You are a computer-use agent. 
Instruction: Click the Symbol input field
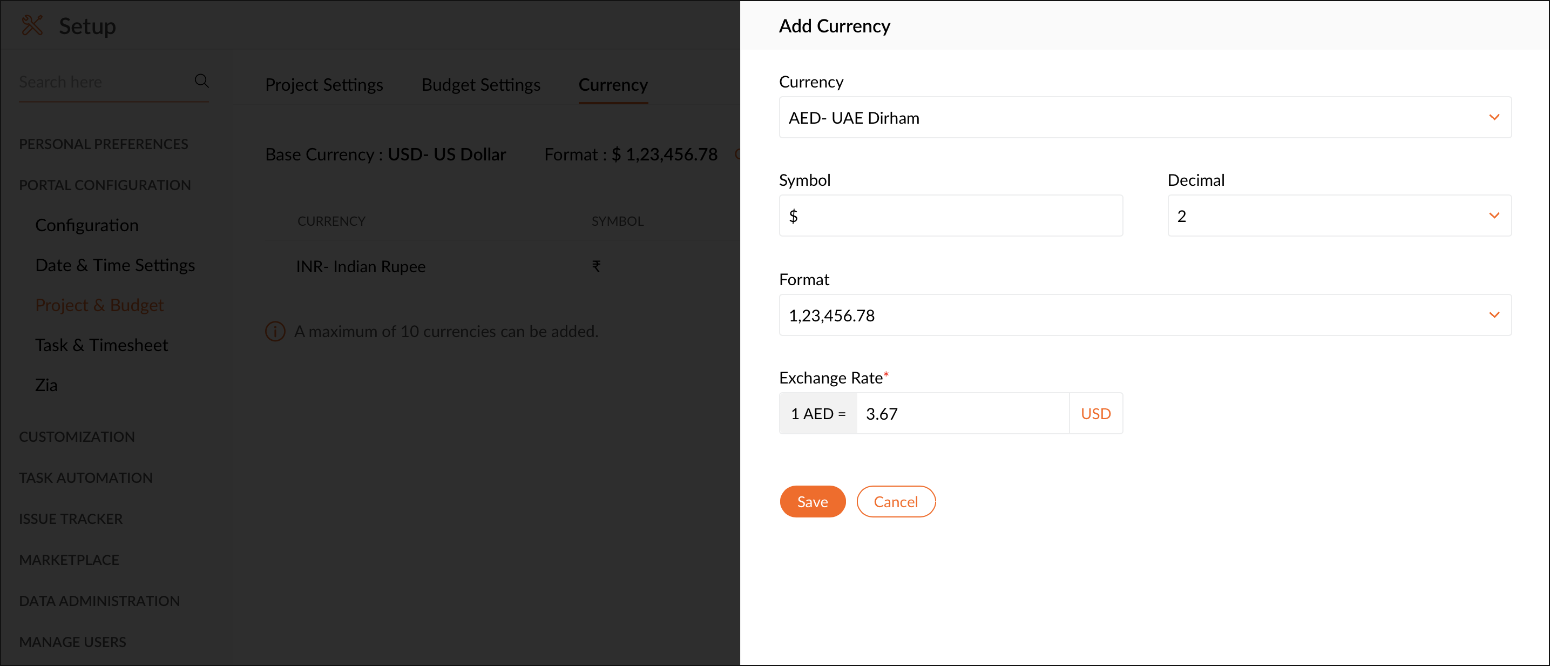click(951, 216)
